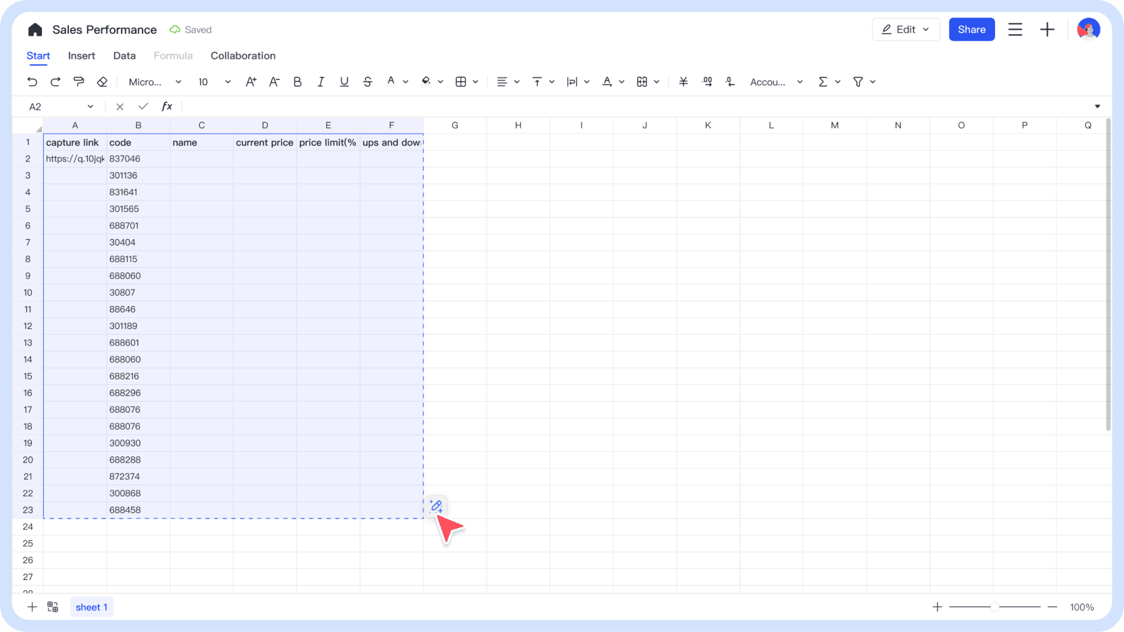Switch to the Formula tab
The width and height of the screenshot is (1124, 632).
coord(173,56)
